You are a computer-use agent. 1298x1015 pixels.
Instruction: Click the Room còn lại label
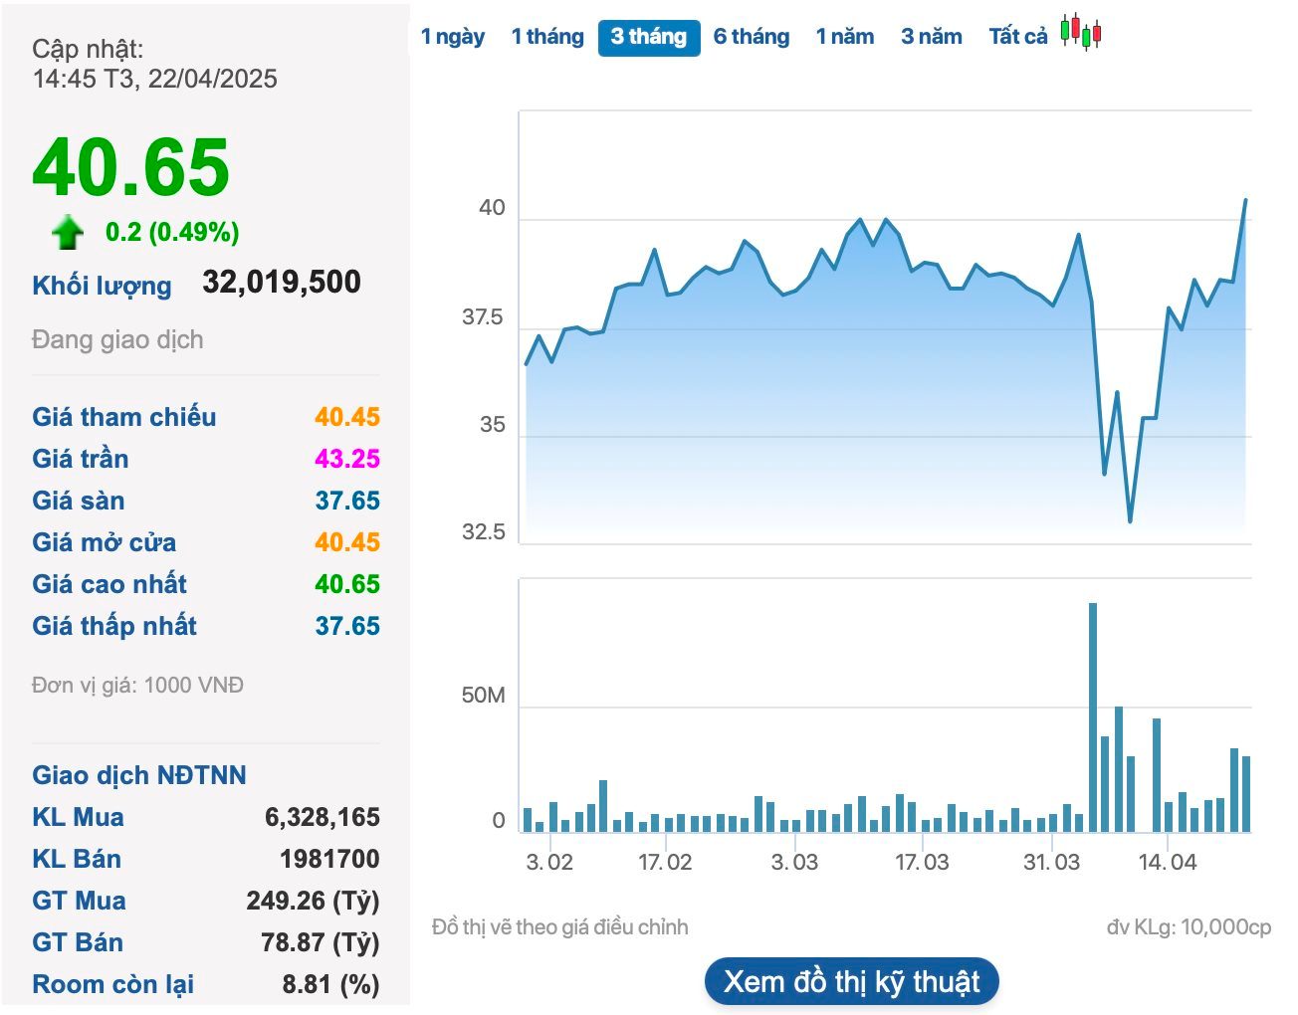pyautogui.click(x=113, y=984)
